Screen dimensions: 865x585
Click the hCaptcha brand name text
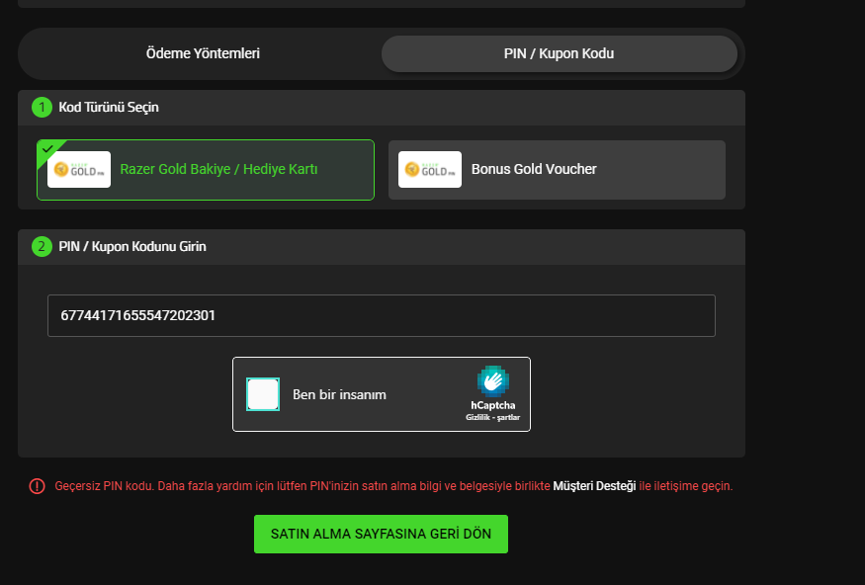[492, 405]
